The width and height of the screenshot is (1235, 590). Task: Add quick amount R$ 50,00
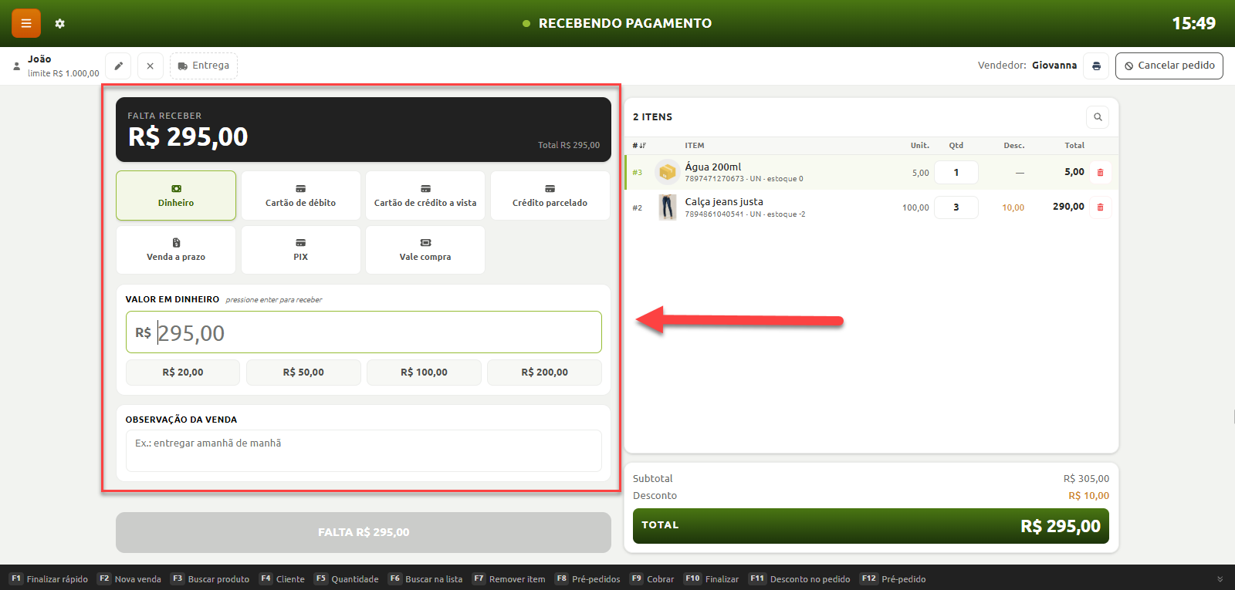303,373
